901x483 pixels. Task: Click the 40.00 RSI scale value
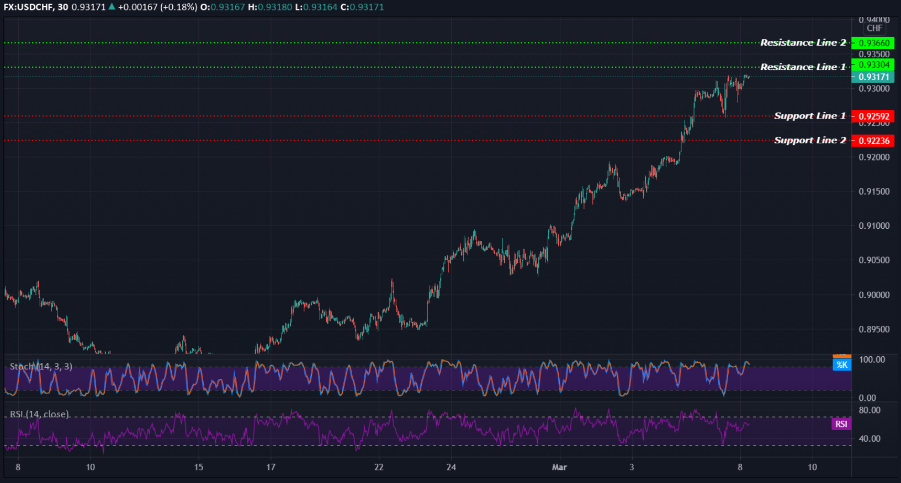click(870, 439)
